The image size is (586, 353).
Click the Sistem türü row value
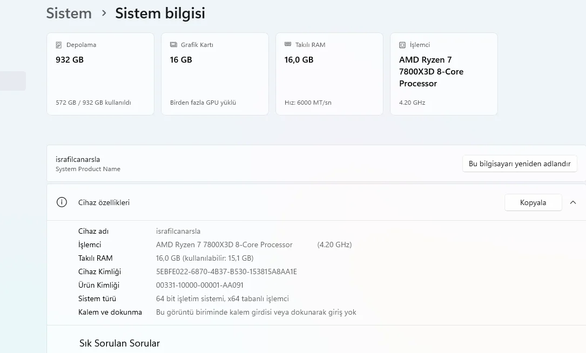click(x=222, y=298)
